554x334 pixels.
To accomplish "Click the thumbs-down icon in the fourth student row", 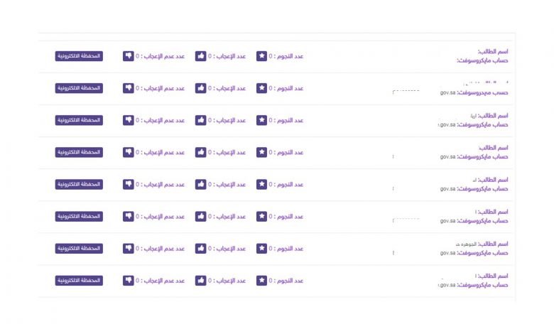I will (x=129, y=152).
